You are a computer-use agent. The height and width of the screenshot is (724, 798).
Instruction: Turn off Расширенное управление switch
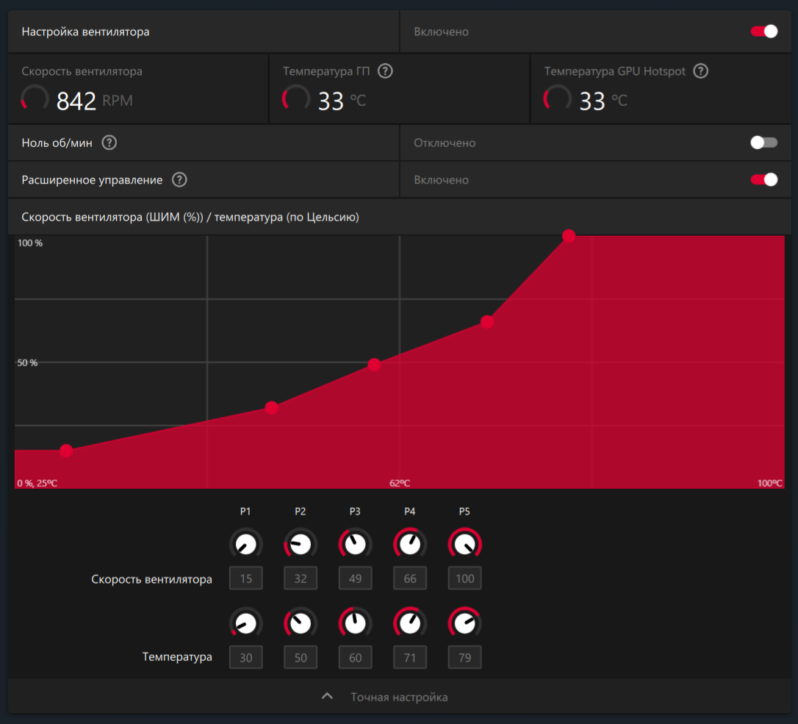point(763,180)
